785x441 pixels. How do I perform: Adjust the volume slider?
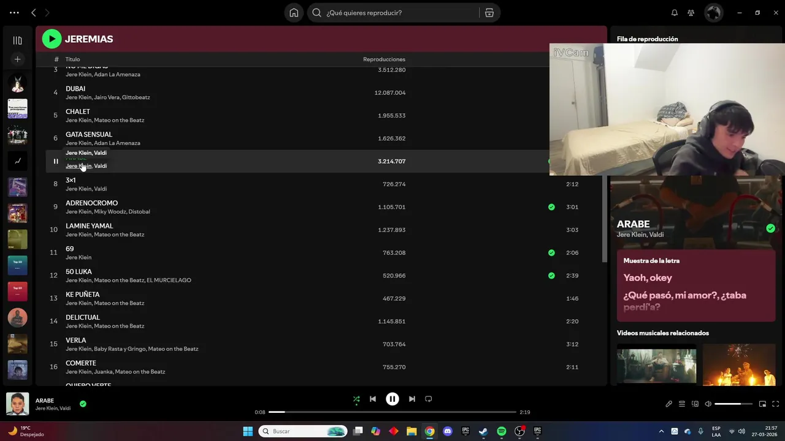tap(733, 404)
